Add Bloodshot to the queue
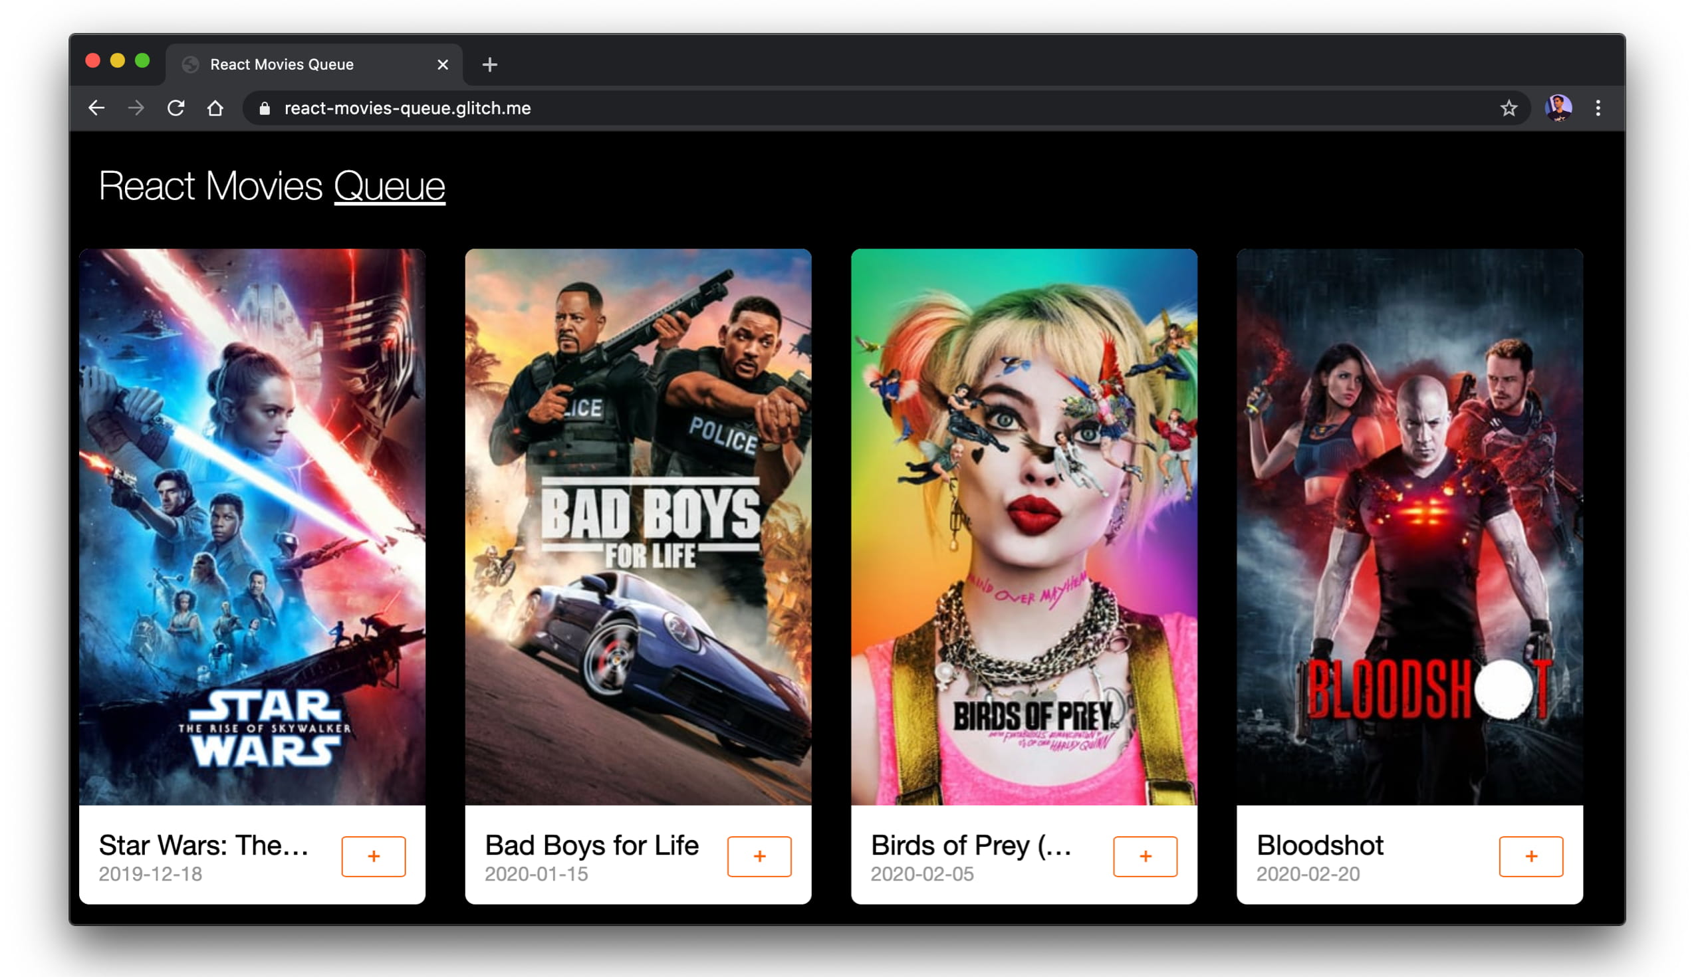Viewport: 1702px width, 977px height. pyautogui.click(x=1530, y=855)
